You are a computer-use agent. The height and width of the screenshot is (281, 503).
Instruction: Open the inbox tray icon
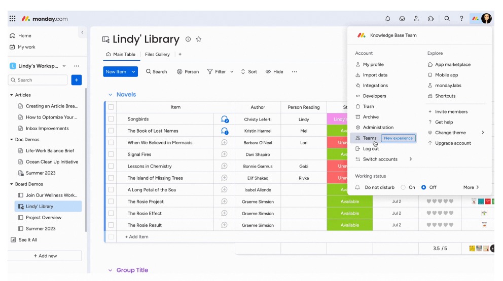(402, 19)
